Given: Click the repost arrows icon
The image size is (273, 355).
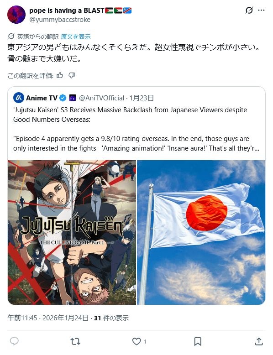Looking at the screenshot, I should 75,341.
